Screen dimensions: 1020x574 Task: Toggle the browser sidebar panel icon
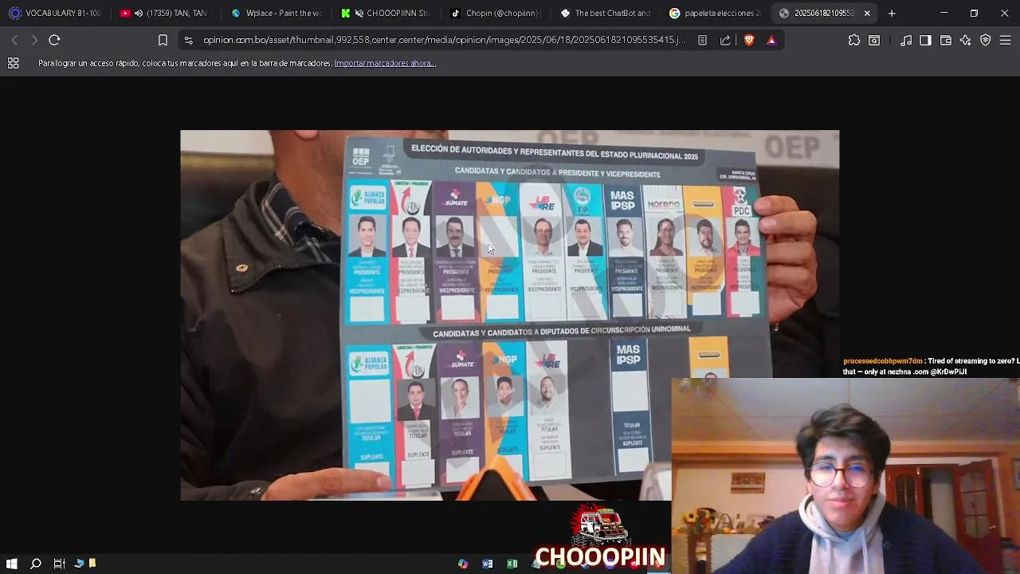925,40
